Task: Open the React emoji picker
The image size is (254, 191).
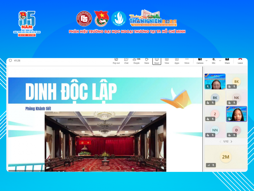Action: coord(157,60)
